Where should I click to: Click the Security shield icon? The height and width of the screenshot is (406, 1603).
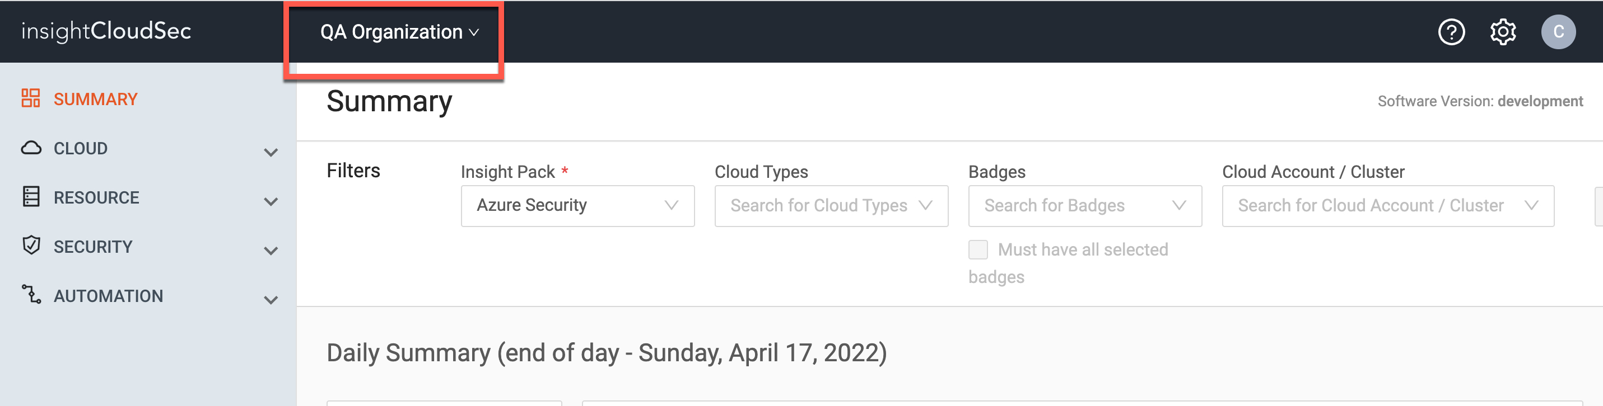point(31,246)
